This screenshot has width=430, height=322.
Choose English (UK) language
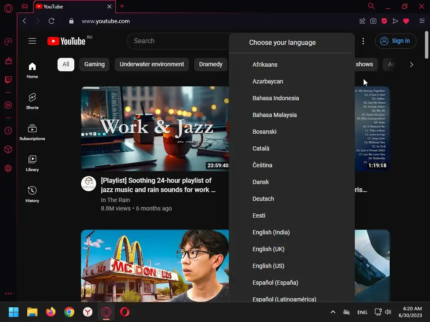pos(292,249)
